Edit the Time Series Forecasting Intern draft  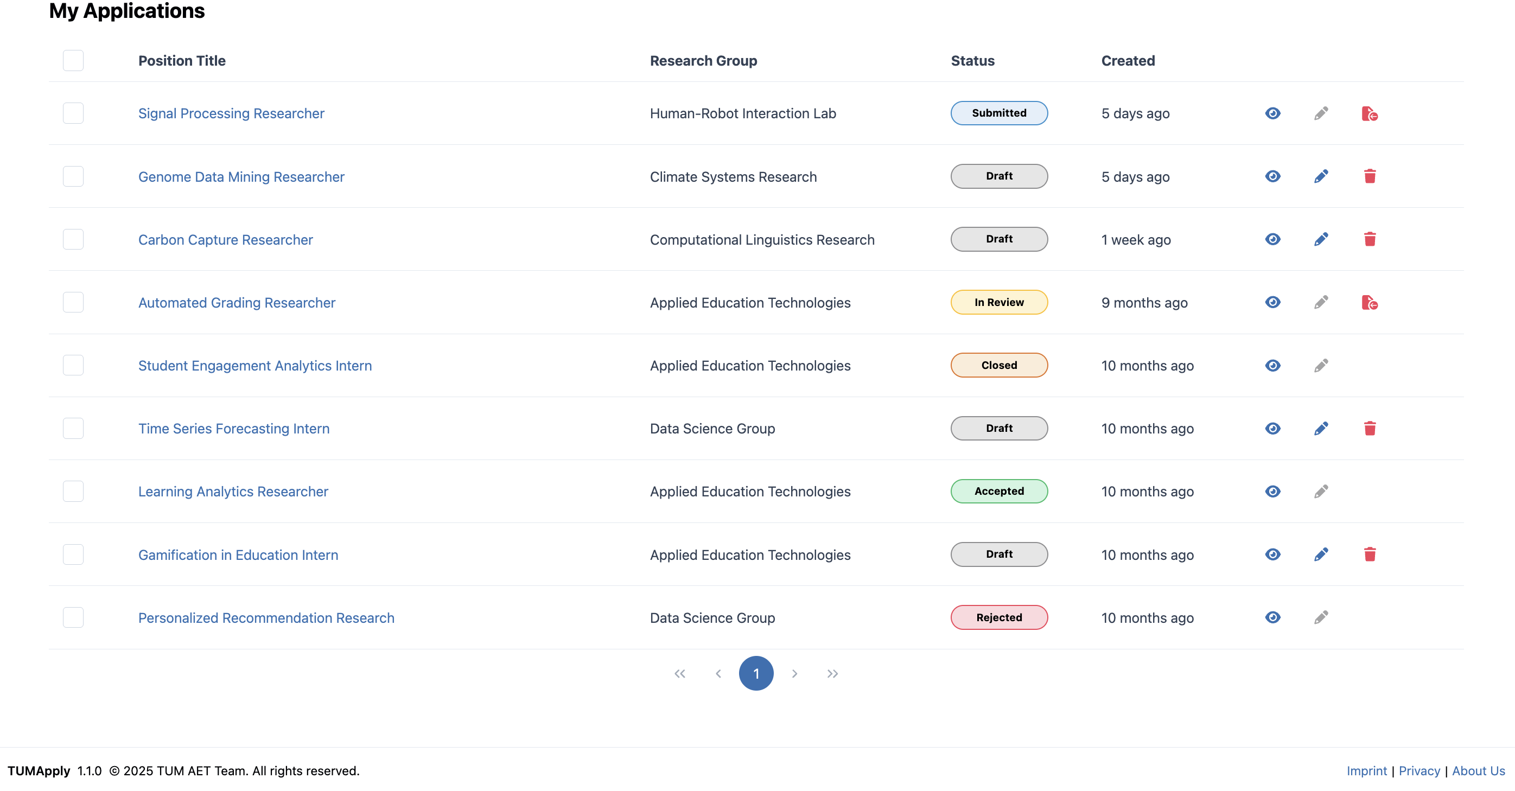point(1321,428)
